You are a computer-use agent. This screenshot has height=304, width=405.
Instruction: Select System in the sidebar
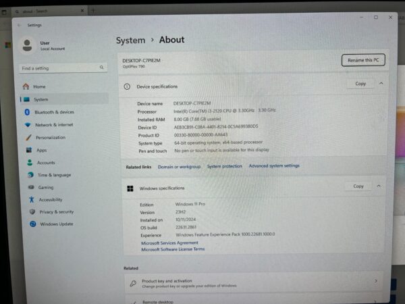[64, 99]
